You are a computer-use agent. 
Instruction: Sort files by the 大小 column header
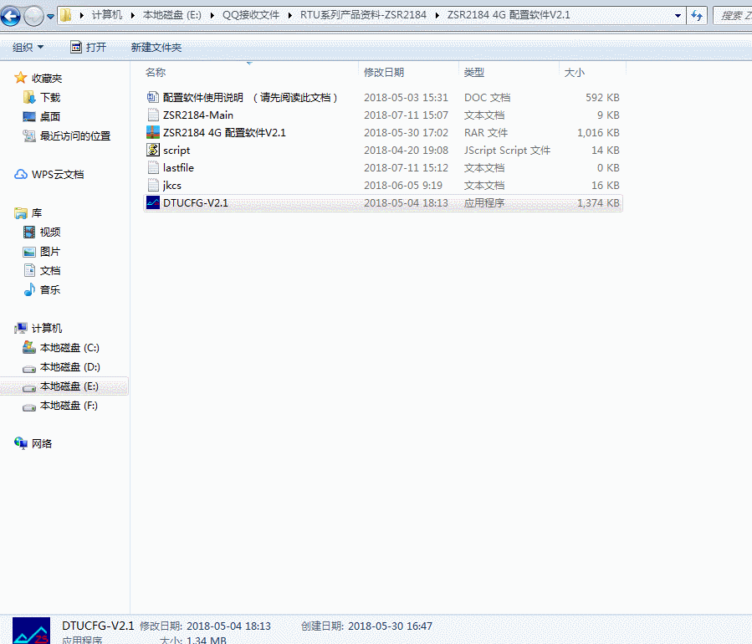[x=575, y=73]
